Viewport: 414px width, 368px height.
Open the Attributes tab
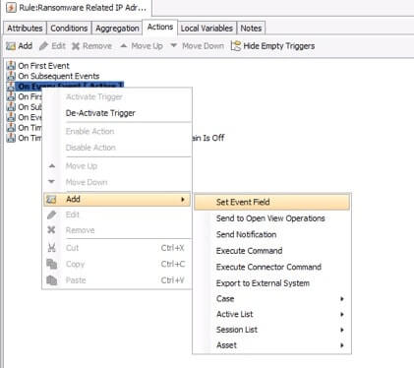click(x=25, y=29)
